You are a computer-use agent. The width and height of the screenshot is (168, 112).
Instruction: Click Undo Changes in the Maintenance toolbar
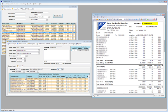point(22,44)
